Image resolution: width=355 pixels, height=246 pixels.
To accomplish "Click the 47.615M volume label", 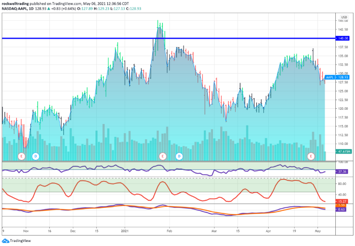I will (344, 151).
